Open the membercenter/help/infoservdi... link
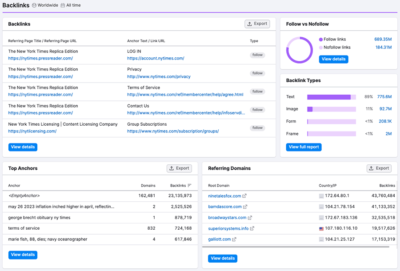This screenshot has width=400, height=271. point(186,113)
